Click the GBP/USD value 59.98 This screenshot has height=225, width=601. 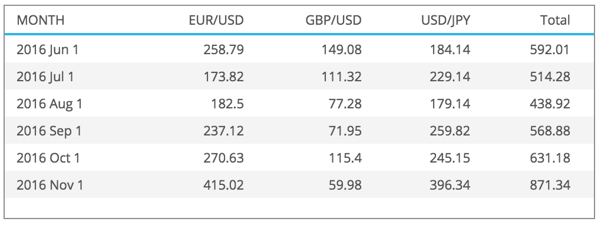pyautogui.click(x=345, y=185)
